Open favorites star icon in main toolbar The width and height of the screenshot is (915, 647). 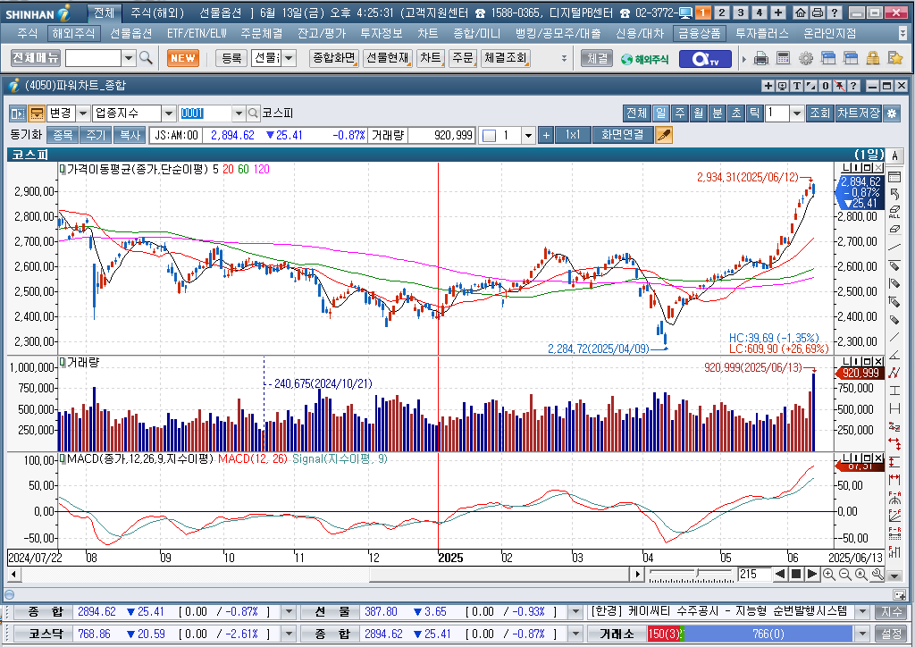(895, 58)
